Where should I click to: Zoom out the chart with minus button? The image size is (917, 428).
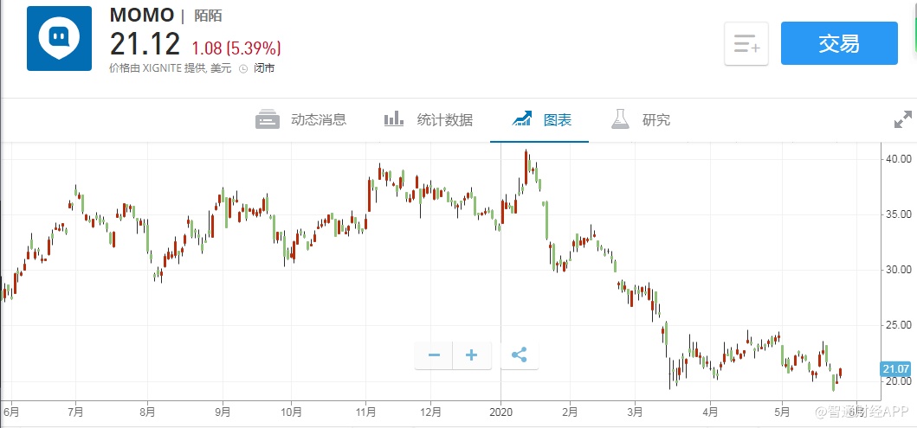pyautogui.click(x=434, y=355)
